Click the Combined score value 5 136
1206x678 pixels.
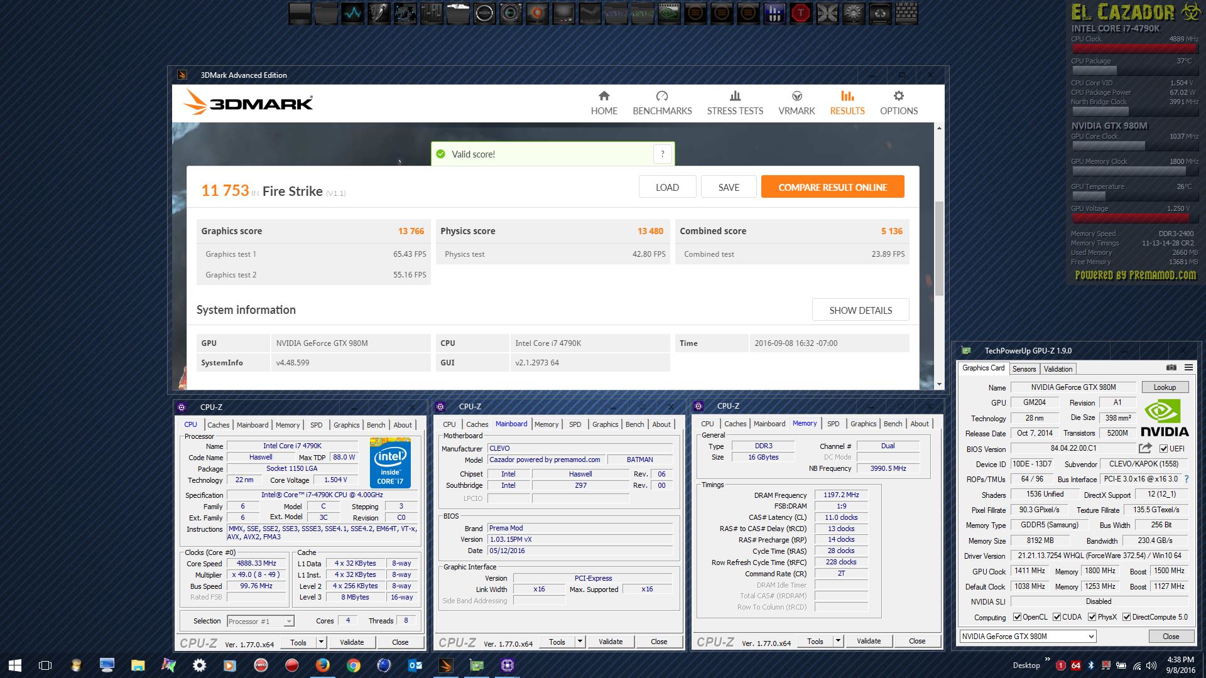tap(891, 231)
